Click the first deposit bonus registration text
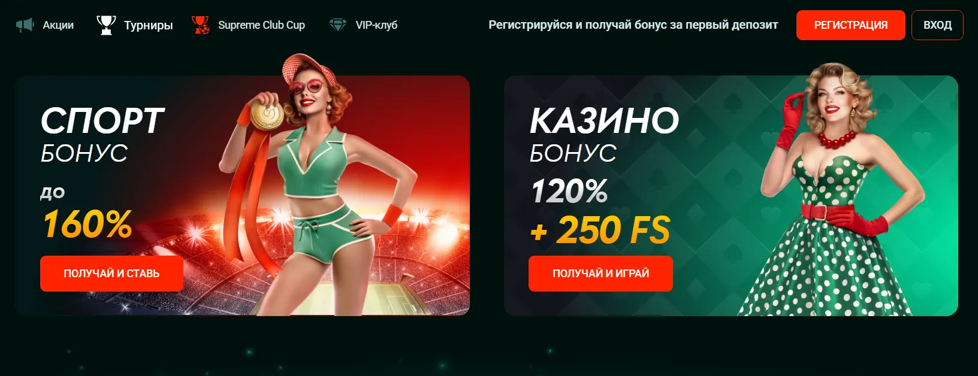Screen dimensions: 978x376 tap(633, 25)
